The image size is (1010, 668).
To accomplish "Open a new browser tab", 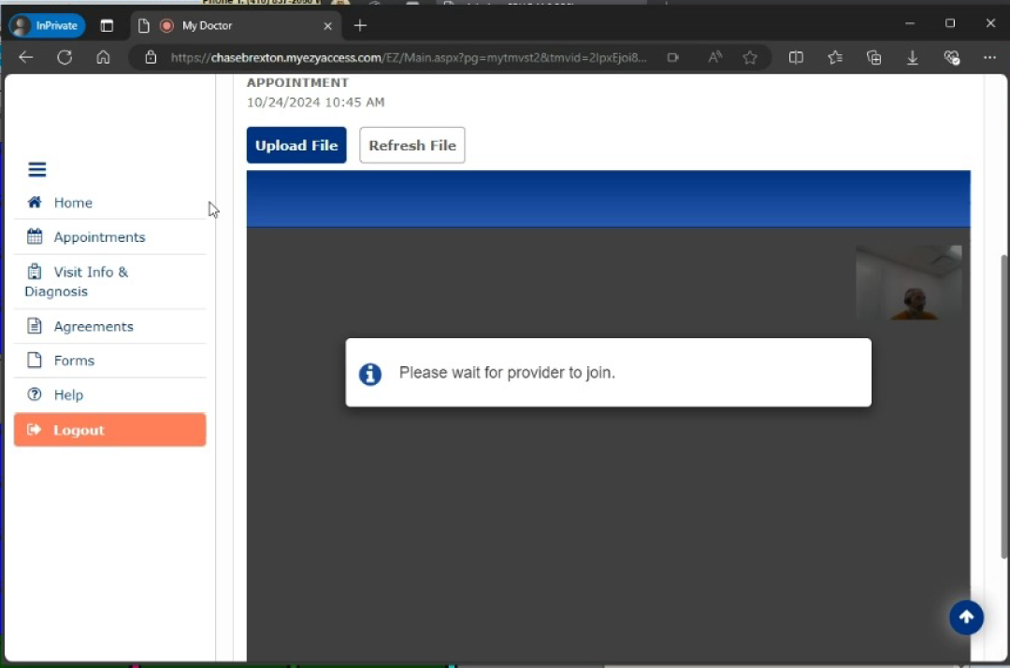I will click(x=360, y=25).
